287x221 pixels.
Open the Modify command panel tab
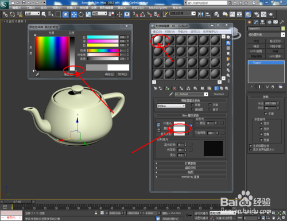coord(256,22)
